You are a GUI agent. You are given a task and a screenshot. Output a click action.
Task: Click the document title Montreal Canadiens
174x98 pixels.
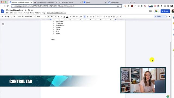(x=14, y=10)
